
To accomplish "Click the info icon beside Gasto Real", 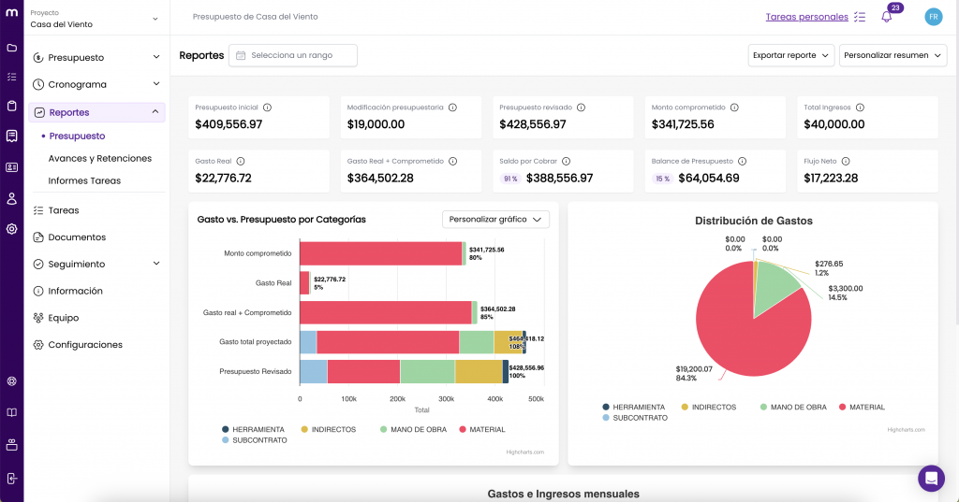I will point(241,162).
